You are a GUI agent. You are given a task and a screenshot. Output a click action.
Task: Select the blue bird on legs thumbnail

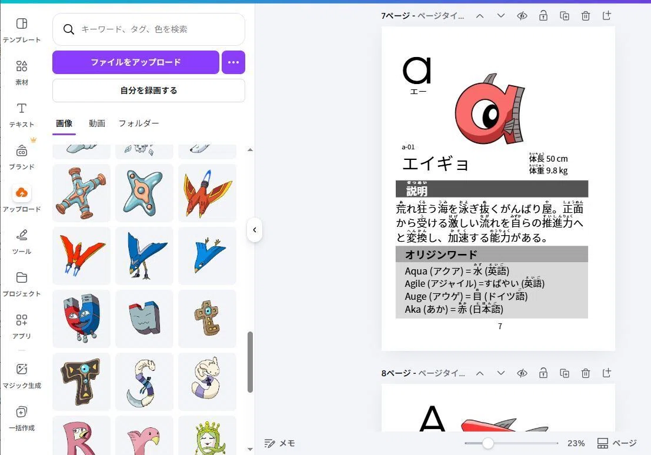pos(144,256)
